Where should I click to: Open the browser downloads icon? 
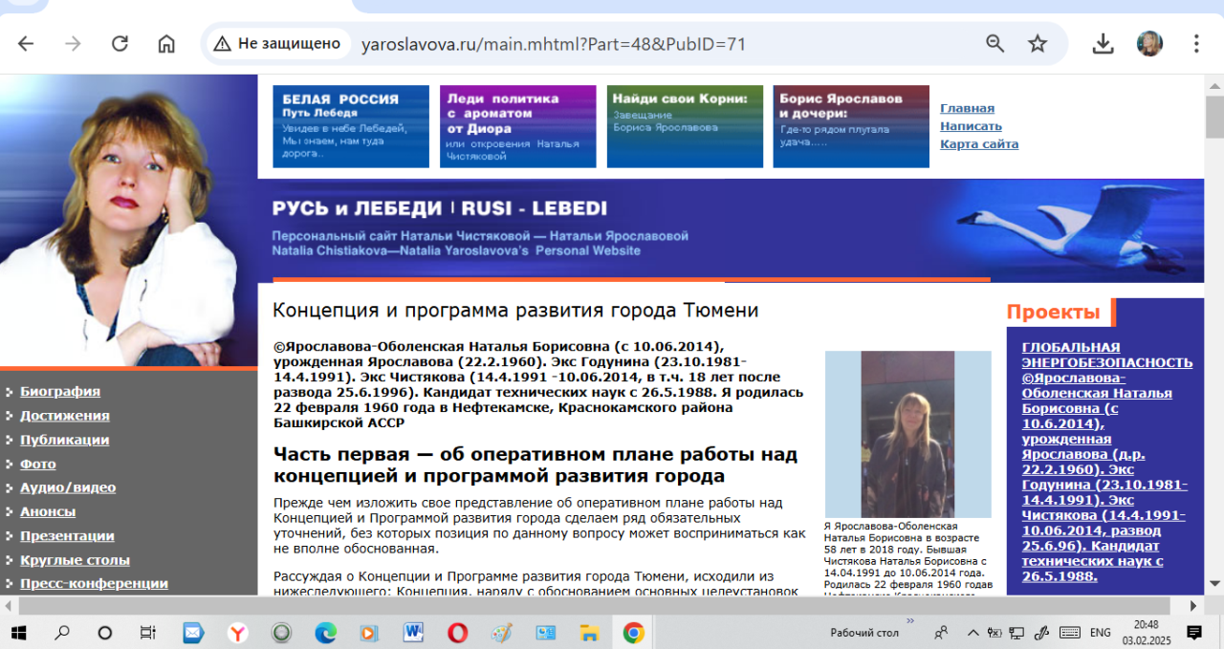(x=1103, y=44)
